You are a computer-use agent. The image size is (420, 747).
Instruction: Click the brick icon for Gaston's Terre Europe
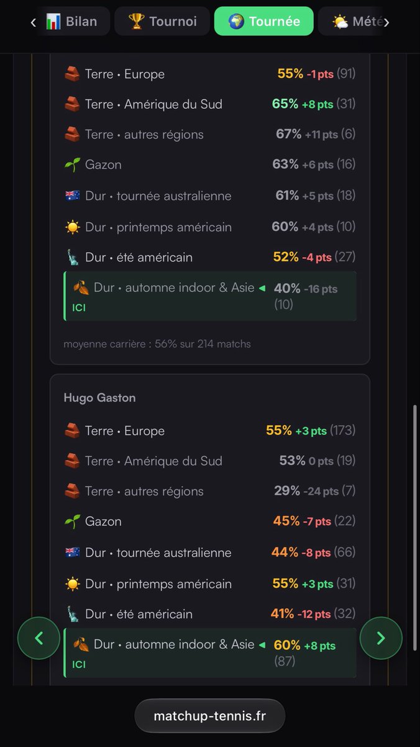click(72, 431)
